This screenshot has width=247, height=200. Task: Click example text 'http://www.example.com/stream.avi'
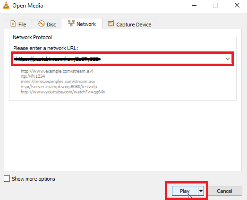[x=57, y=71]
